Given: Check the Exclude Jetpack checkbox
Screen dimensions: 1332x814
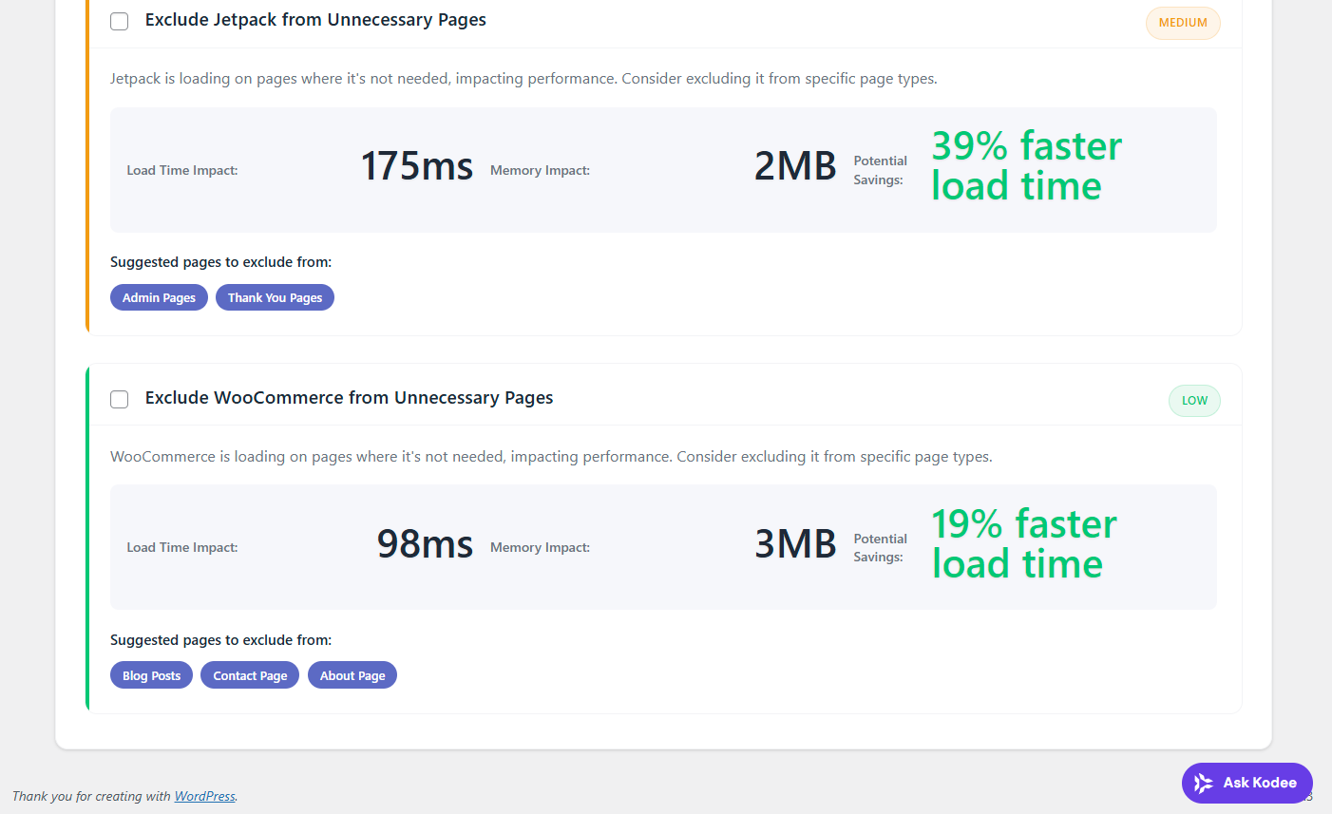Looking at the screenshot, I should click(x=120, y=21).
